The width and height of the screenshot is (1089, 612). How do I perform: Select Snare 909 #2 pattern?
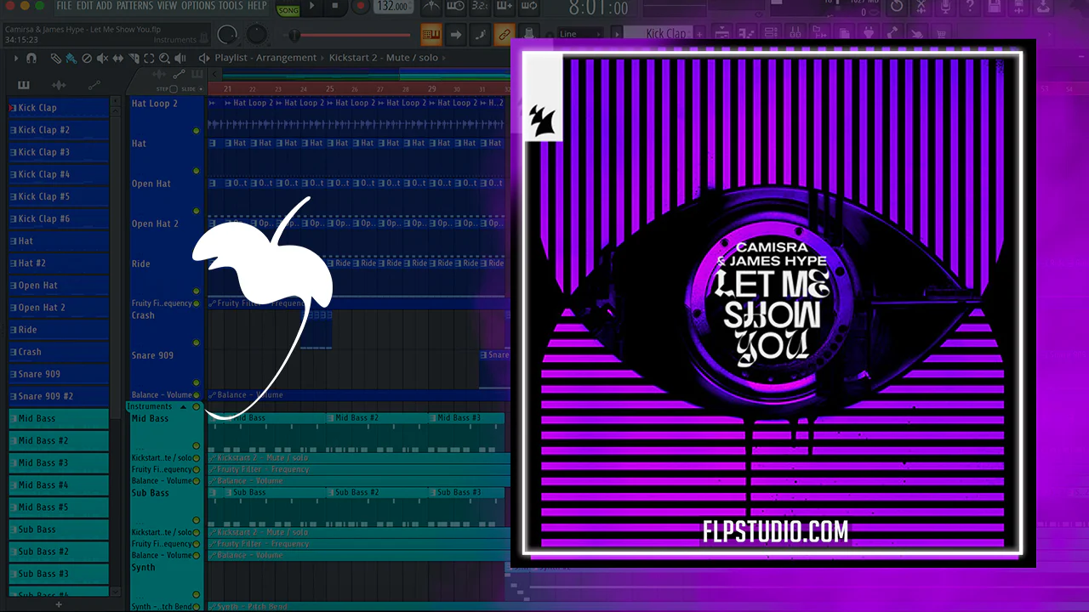tap(59, 396)
